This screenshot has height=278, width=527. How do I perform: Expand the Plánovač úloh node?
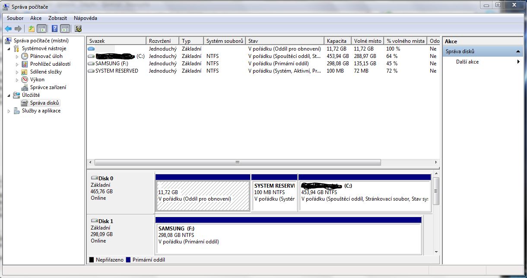[x=17, y=56]
